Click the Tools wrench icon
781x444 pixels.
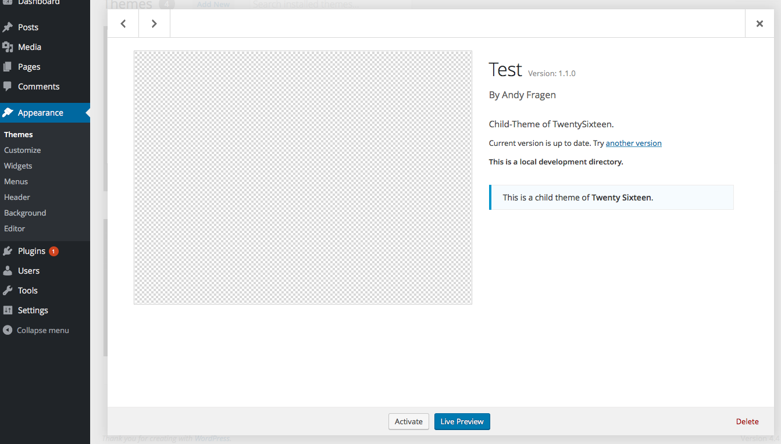[x=8, y=291]
